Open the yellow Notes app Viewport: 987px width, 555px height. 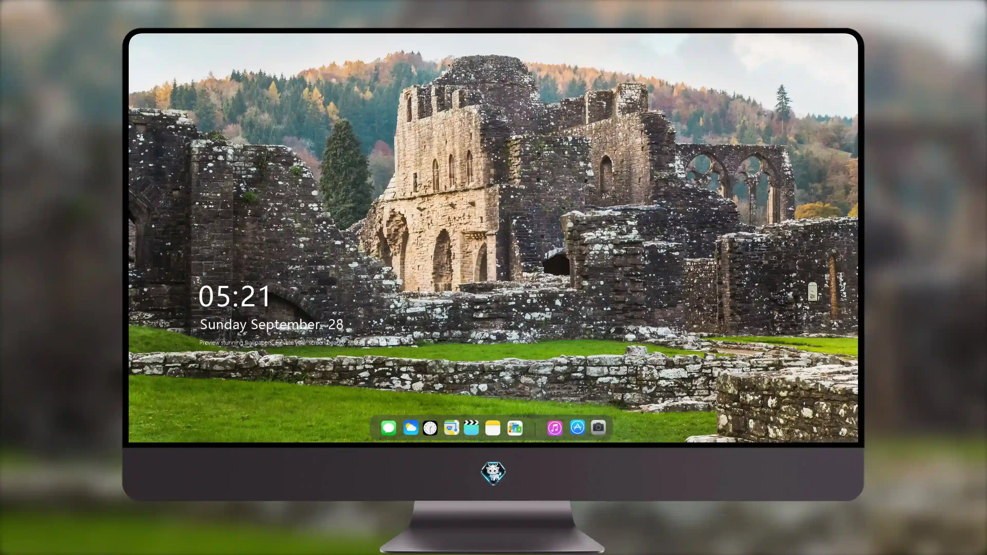pos(493,428)
